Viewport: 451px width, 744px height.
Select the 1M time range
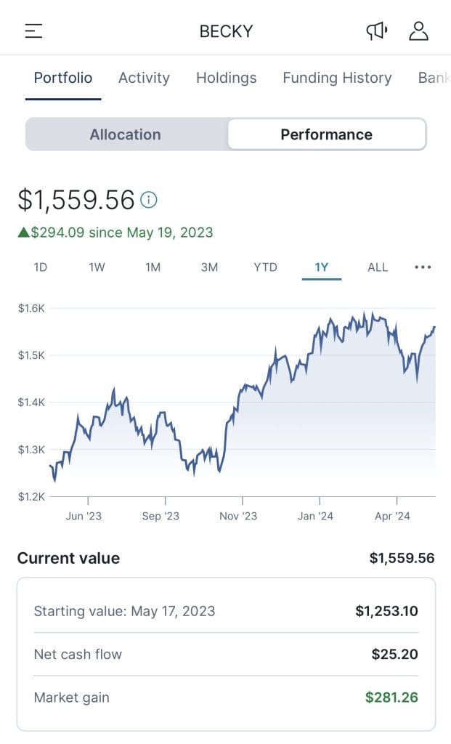coord(153,267)
